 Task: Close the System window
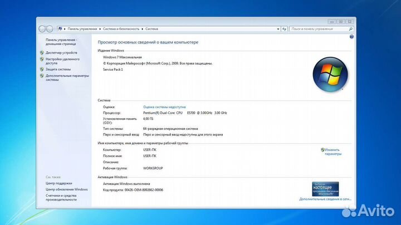[x=350, y=22]
